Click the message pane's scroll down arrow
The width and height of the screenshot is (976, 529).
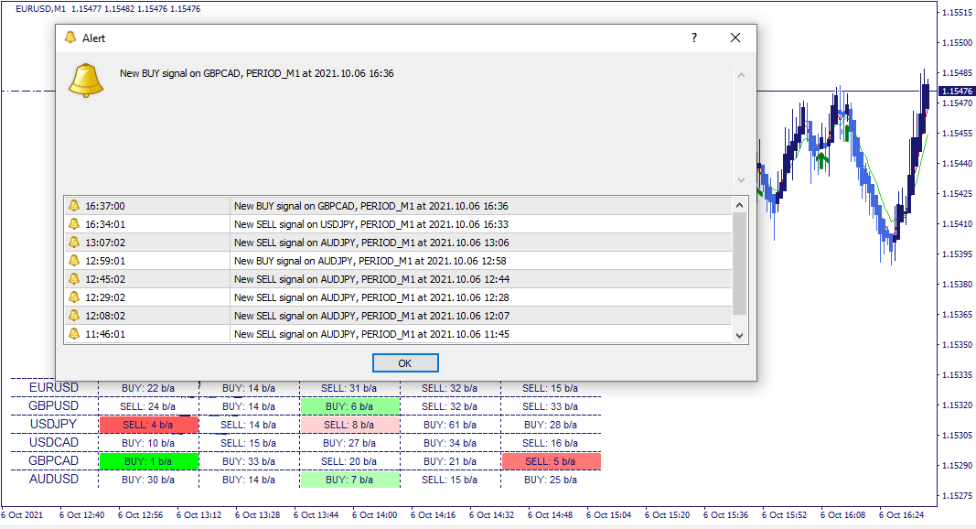(741, 180)
